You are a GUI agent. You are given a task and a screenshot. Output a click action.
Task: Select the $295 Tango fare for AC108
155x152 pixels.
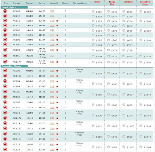(93, 11)
